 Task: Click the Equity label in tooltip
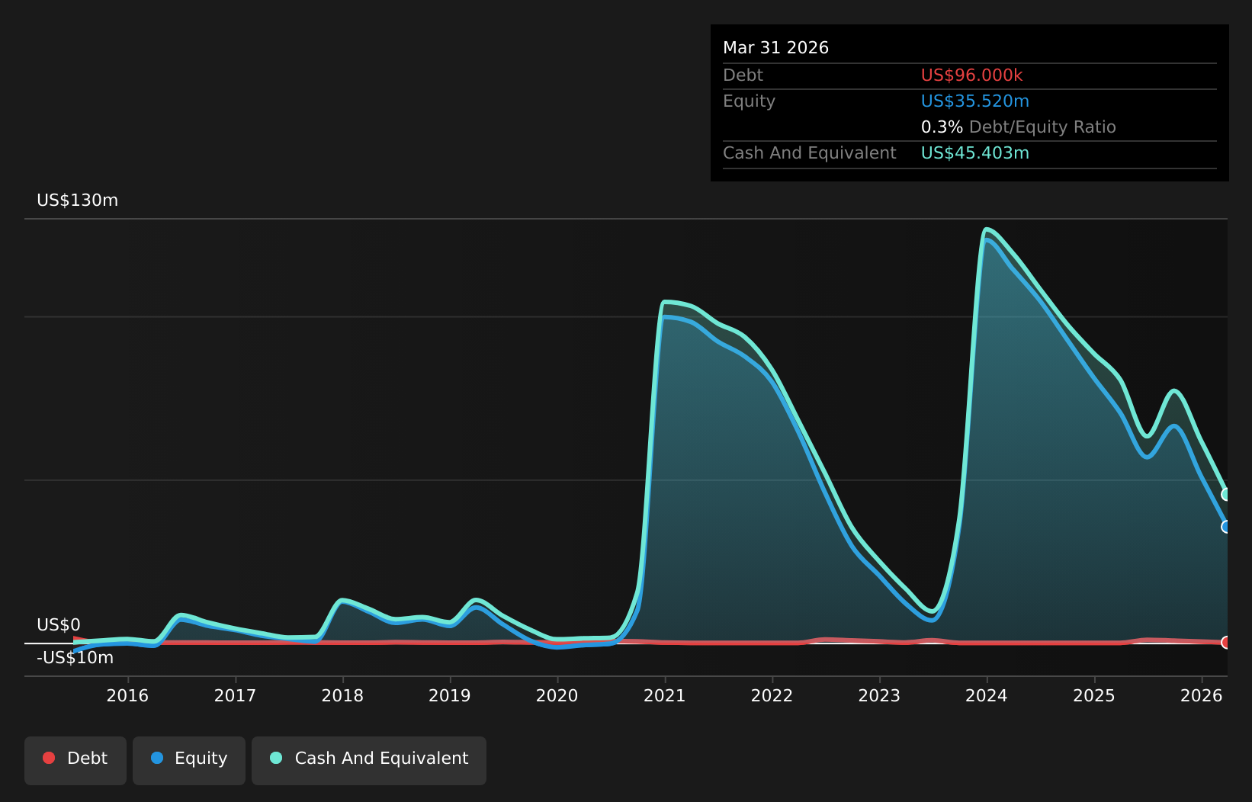749,101
